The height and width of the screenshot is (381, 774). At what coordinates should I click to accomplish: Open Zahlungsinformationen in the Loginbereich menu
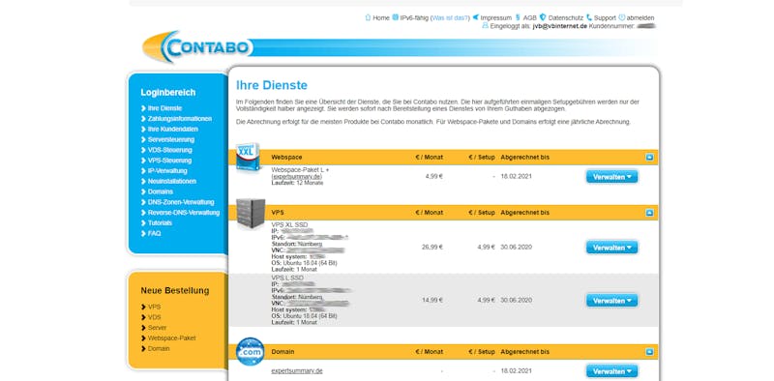[180, 118]
